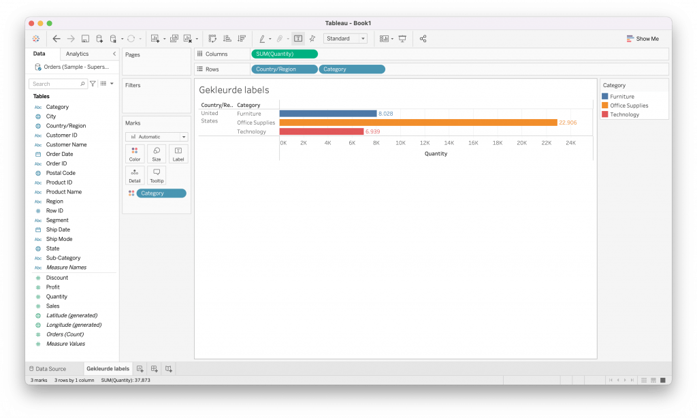Click the Label button in Marks card

178,154
